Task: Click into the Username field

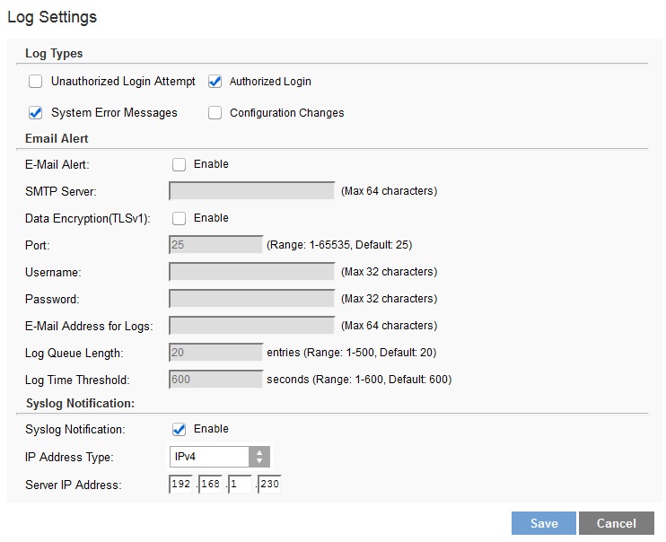Action: (251, 271)
